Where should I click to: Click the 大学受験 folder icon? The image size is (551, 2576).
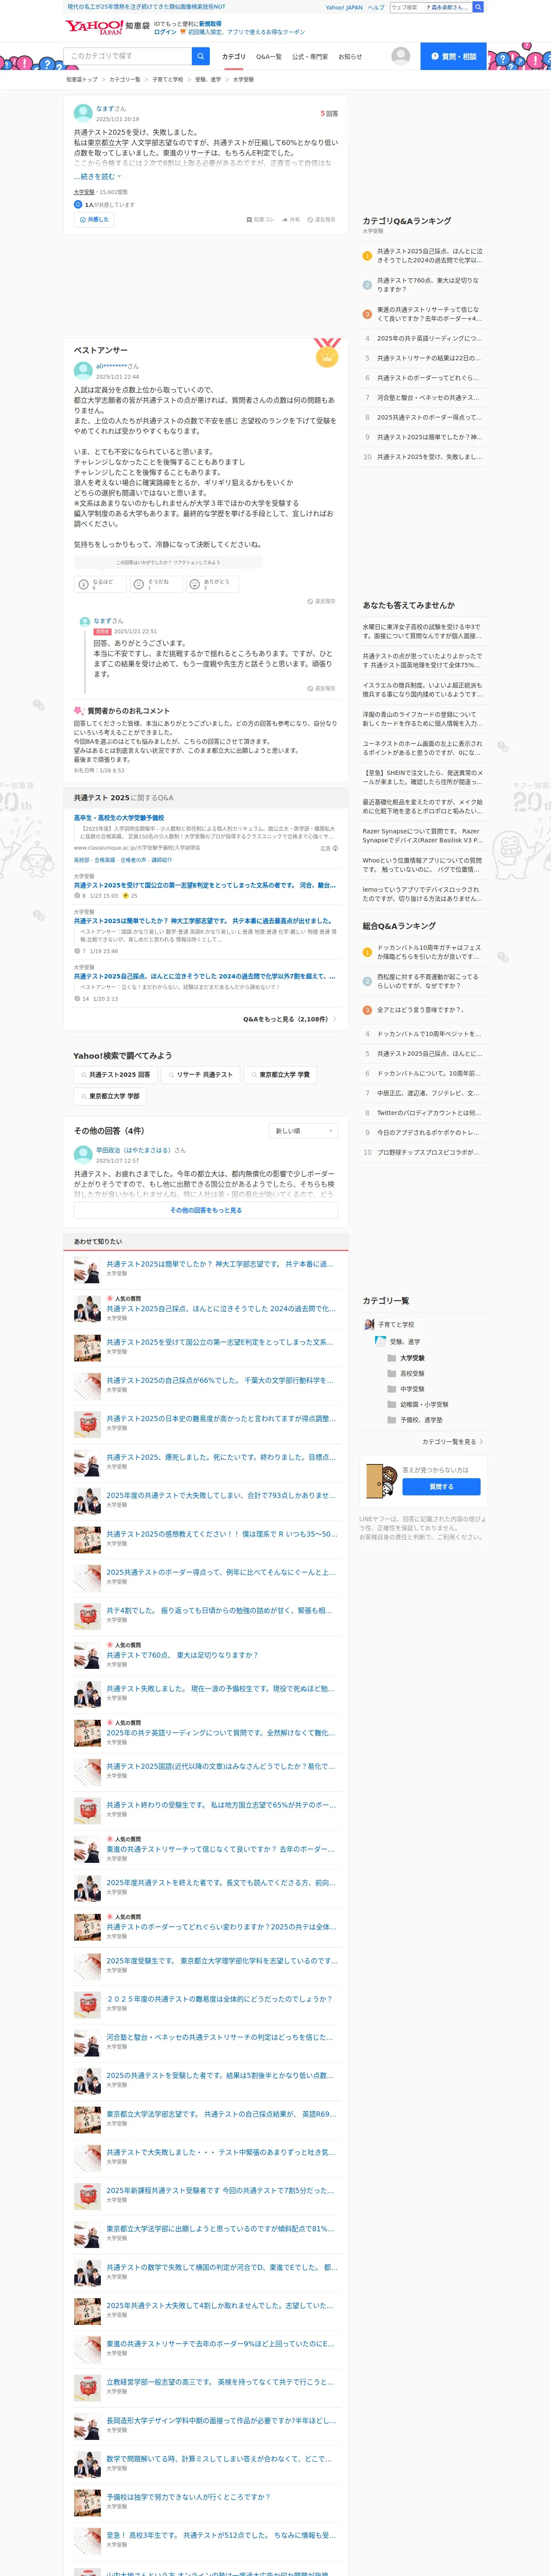(x=392, y=1357)
